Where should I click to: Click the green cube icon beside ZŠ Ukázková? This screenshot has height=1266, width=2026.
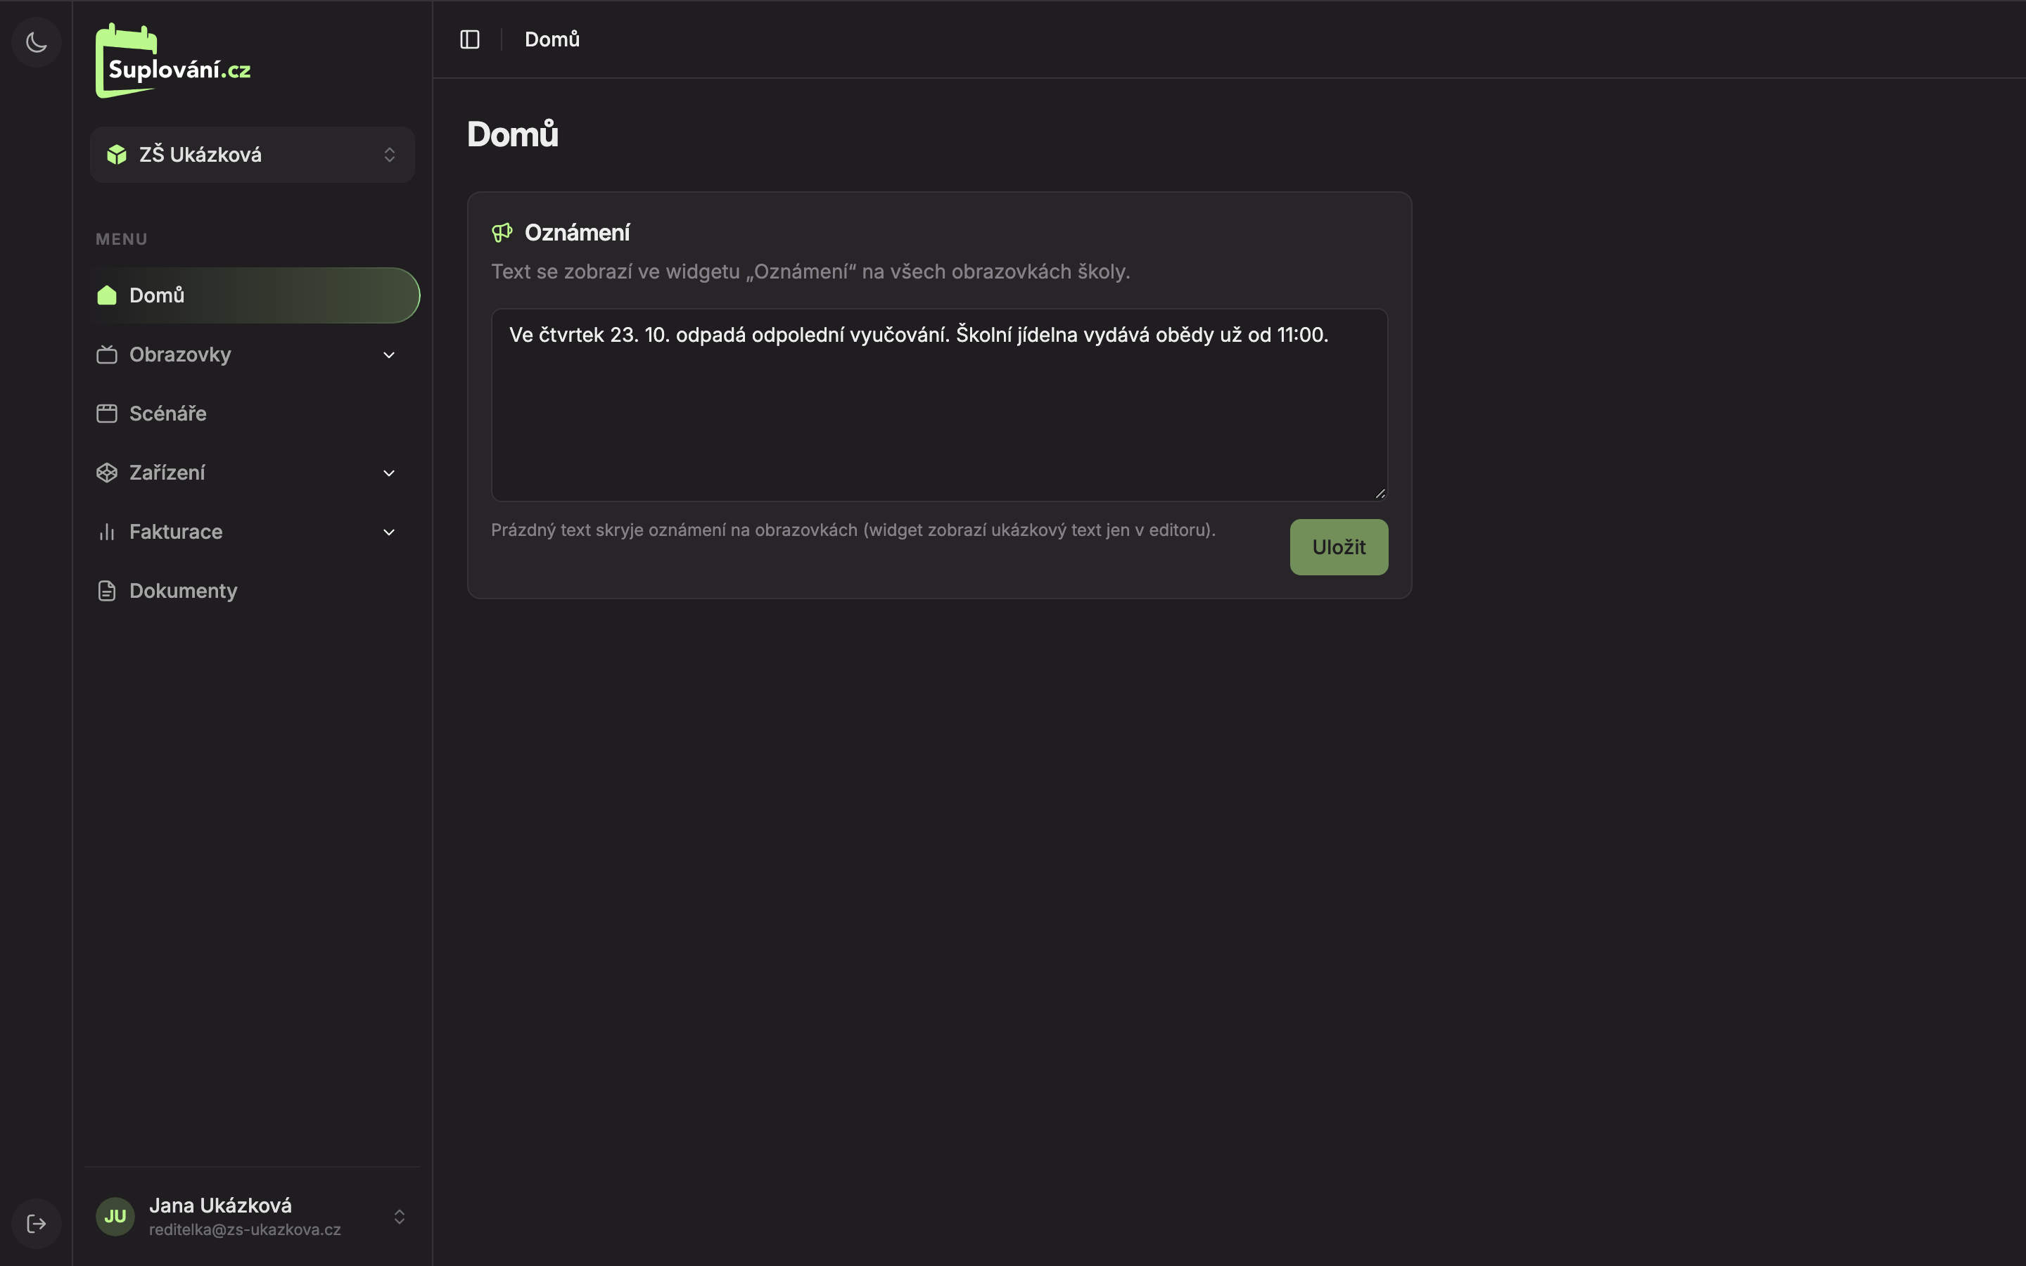[x=116, y=155]
